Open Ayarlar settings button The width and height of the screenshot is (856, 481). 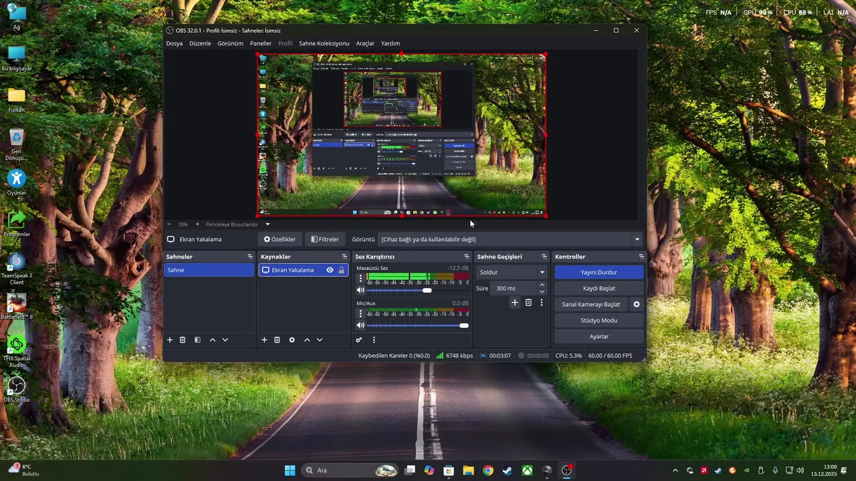tap(599, 337)
